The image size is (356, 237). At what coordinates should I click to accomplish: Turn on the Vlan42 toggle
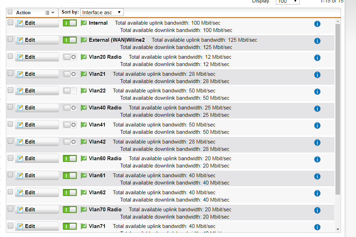pos(70,141)
